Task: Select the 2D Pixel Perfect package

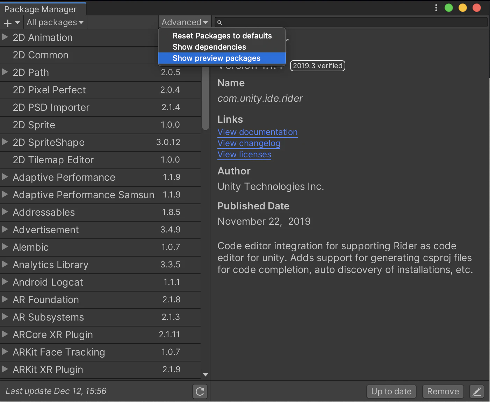Action: (x=100, y=90)
